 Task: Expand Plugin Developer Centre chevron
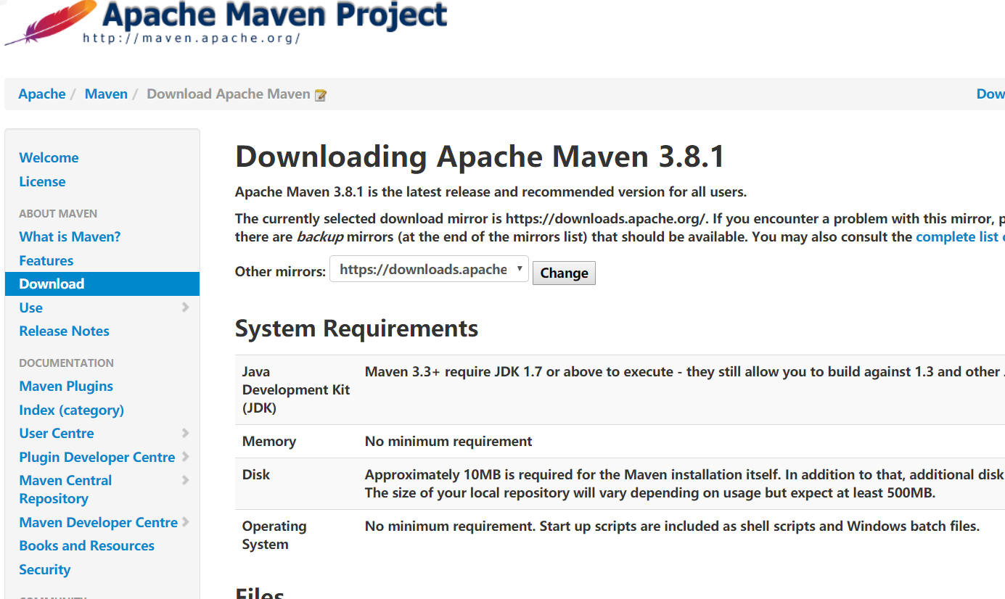coord(186,457)
